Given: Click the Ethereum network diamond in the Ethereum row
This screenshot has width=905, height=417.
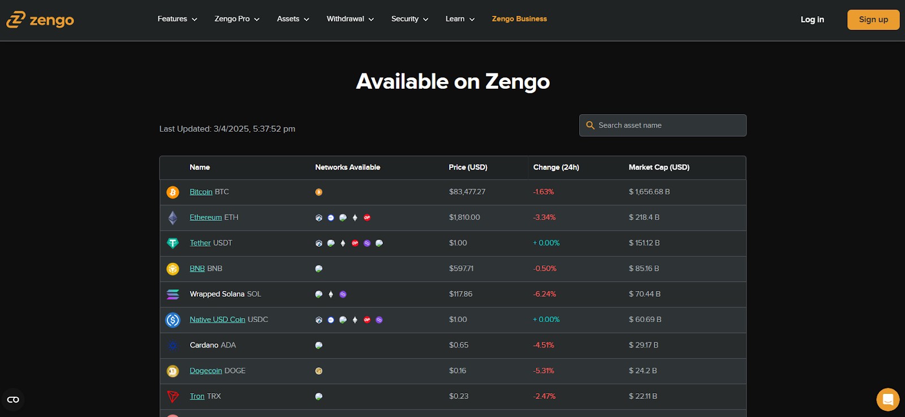Looking at the screenshot, I should [355, 218].
